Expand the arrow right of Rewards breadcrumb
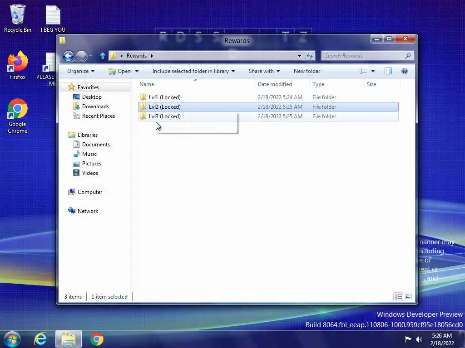465x348 pixels. [152, 56]
